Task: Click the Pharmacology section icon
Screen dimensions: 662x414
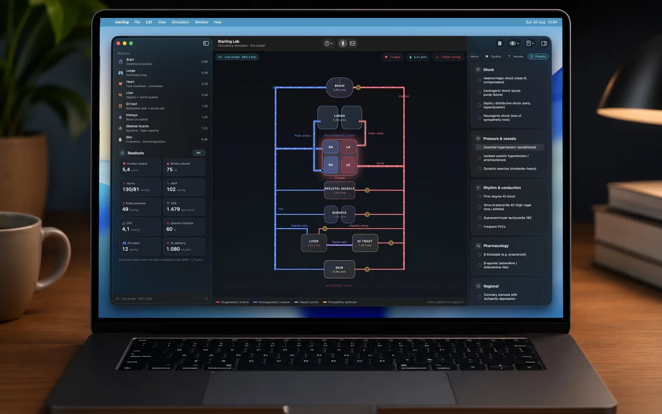Action: (x=478, y=246)
